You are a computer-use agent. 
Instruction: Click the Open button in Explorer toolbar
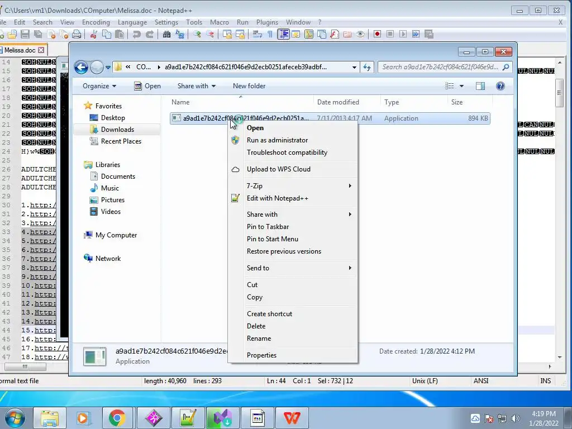click(x=147, y=86)
